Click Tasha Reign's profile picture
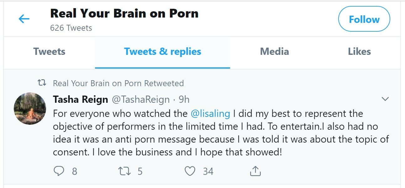The width and height of the screenshot is (405, 188). (30, 109)
